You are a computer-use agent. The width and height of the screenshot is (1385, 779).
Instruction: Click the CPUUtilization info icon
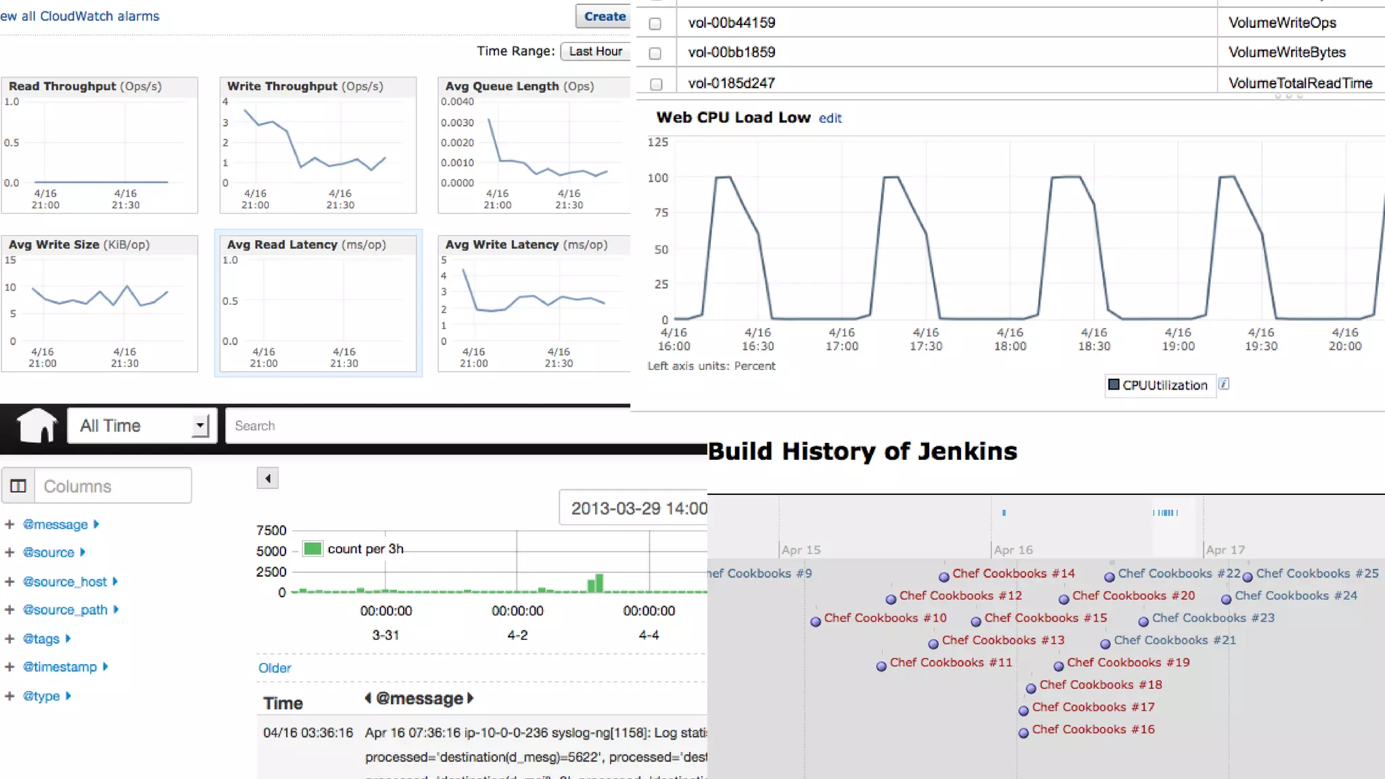(1223, 384)
